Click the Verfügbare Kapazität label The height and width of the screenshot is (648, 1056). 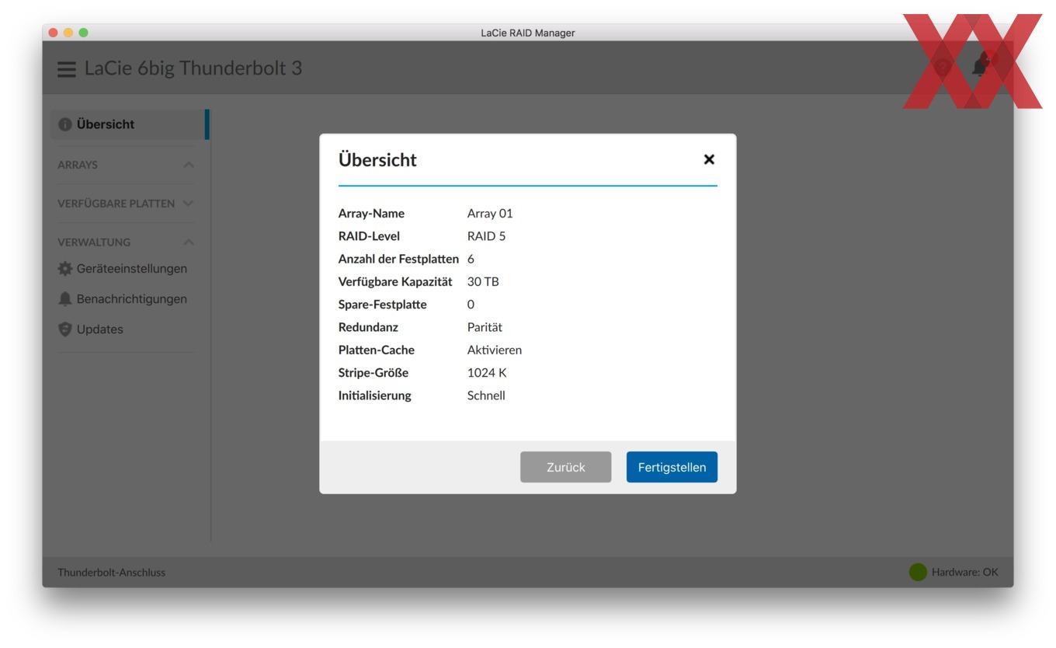coord(395,281)
